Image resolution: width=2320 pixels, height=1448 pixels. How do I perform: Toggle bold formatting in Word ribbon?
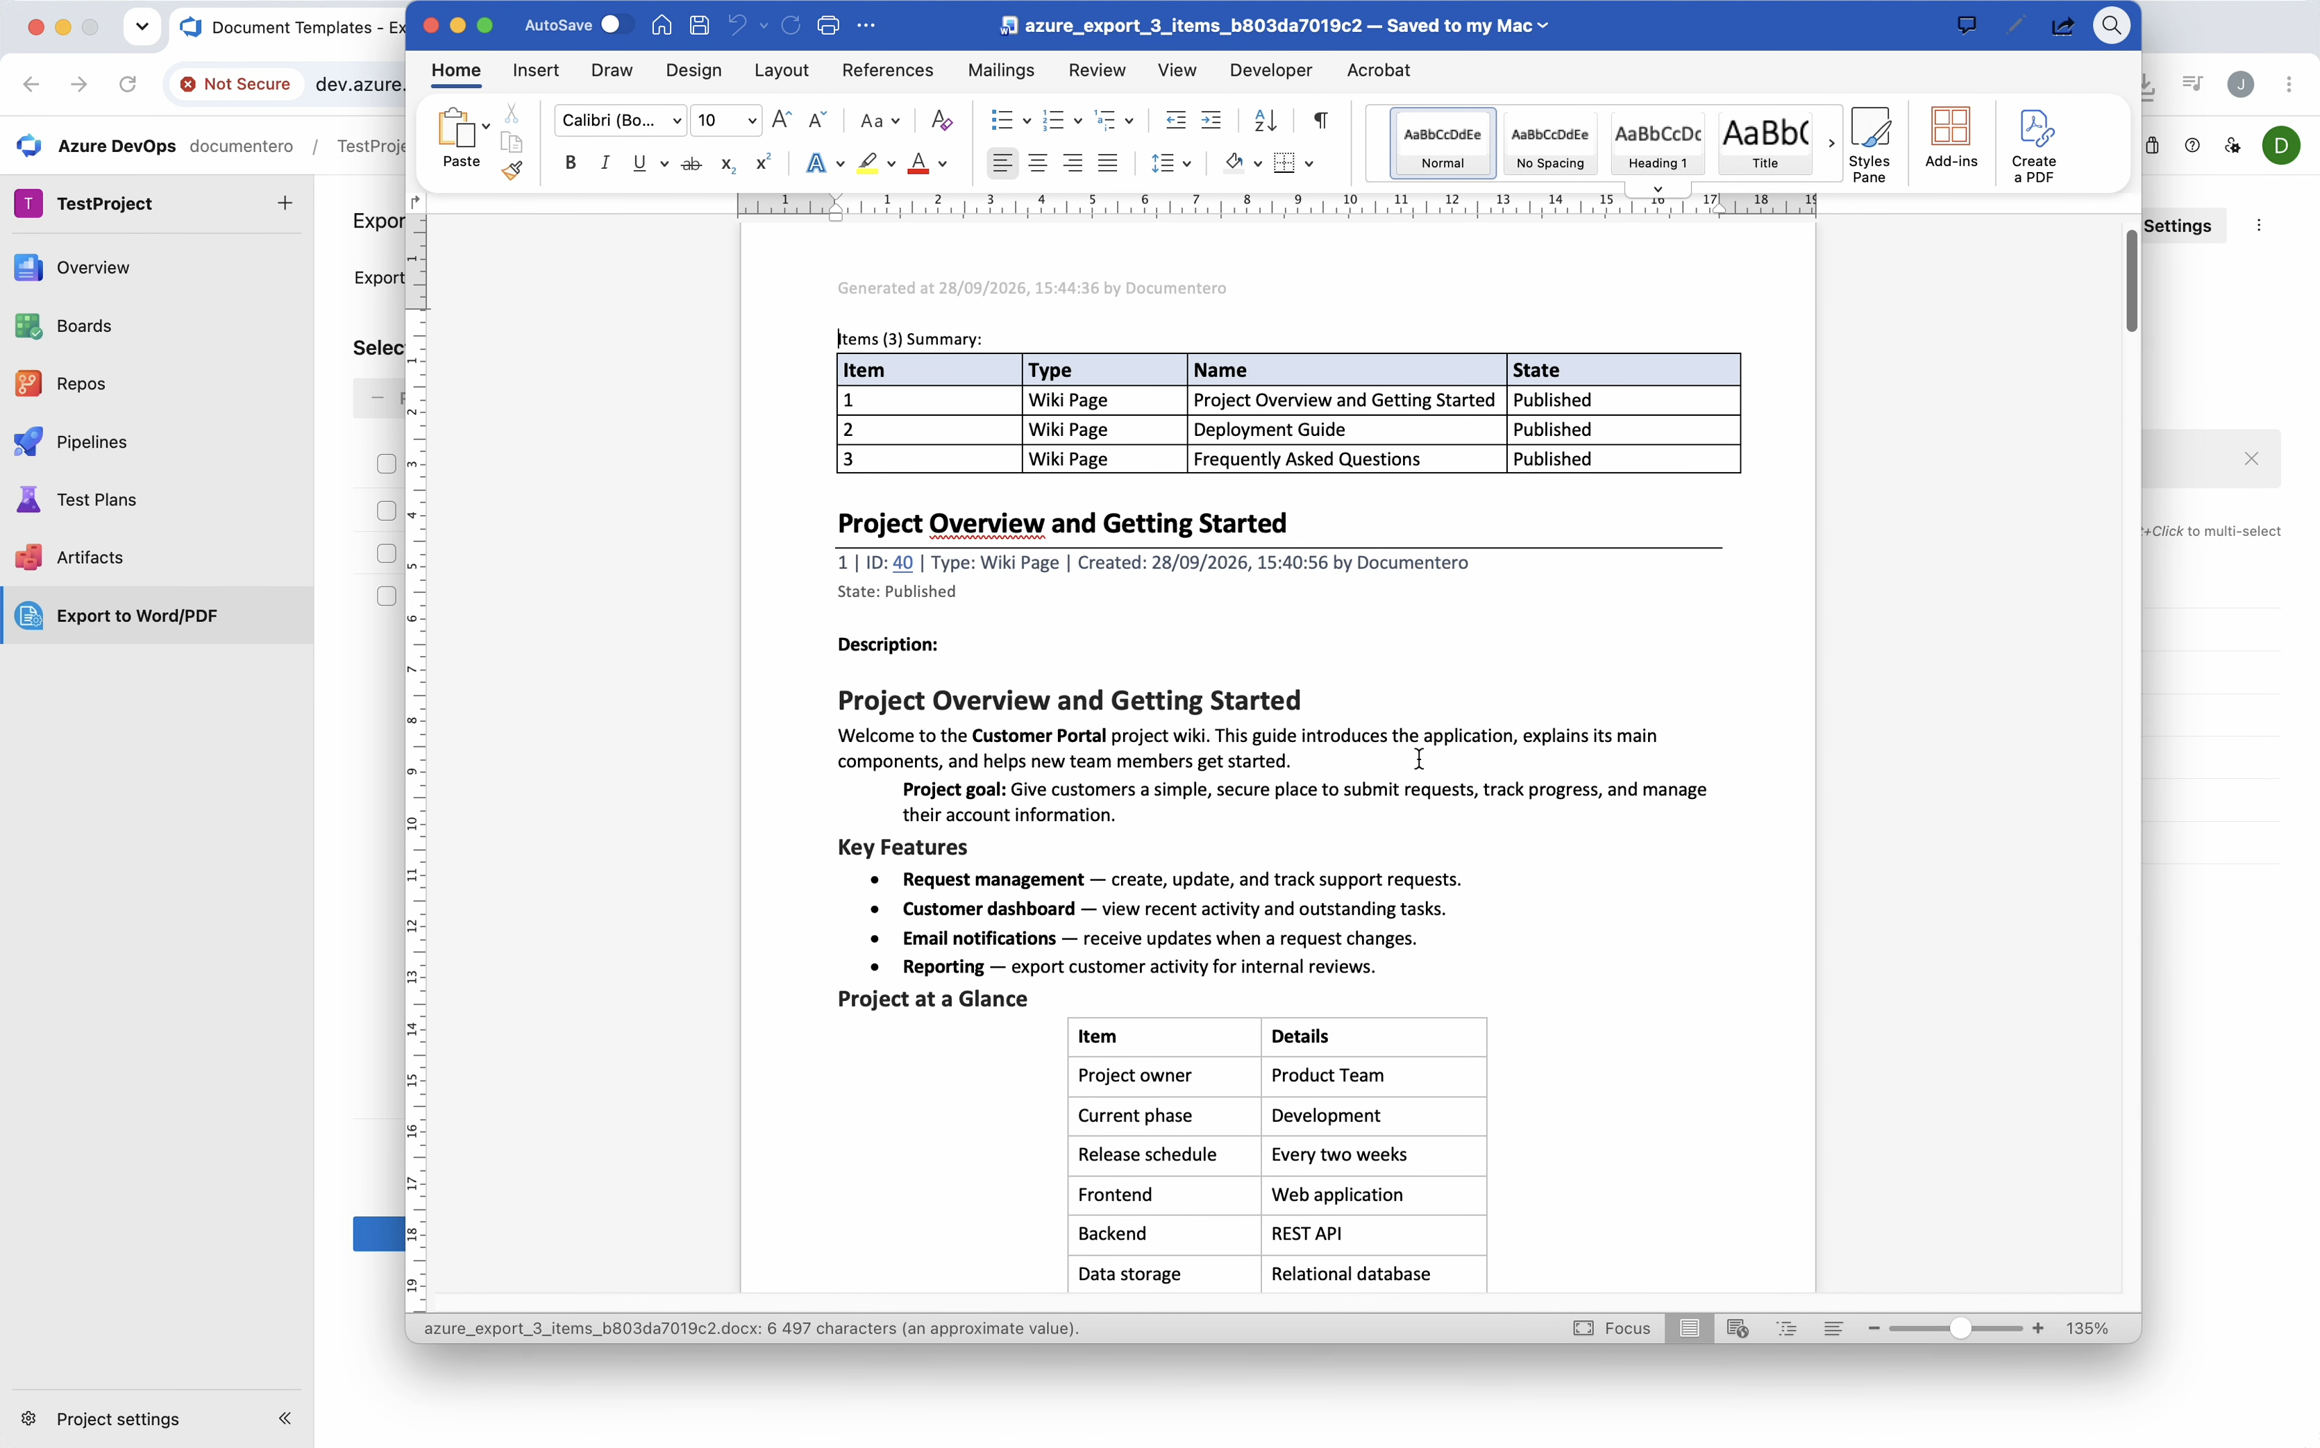[571, 164]
